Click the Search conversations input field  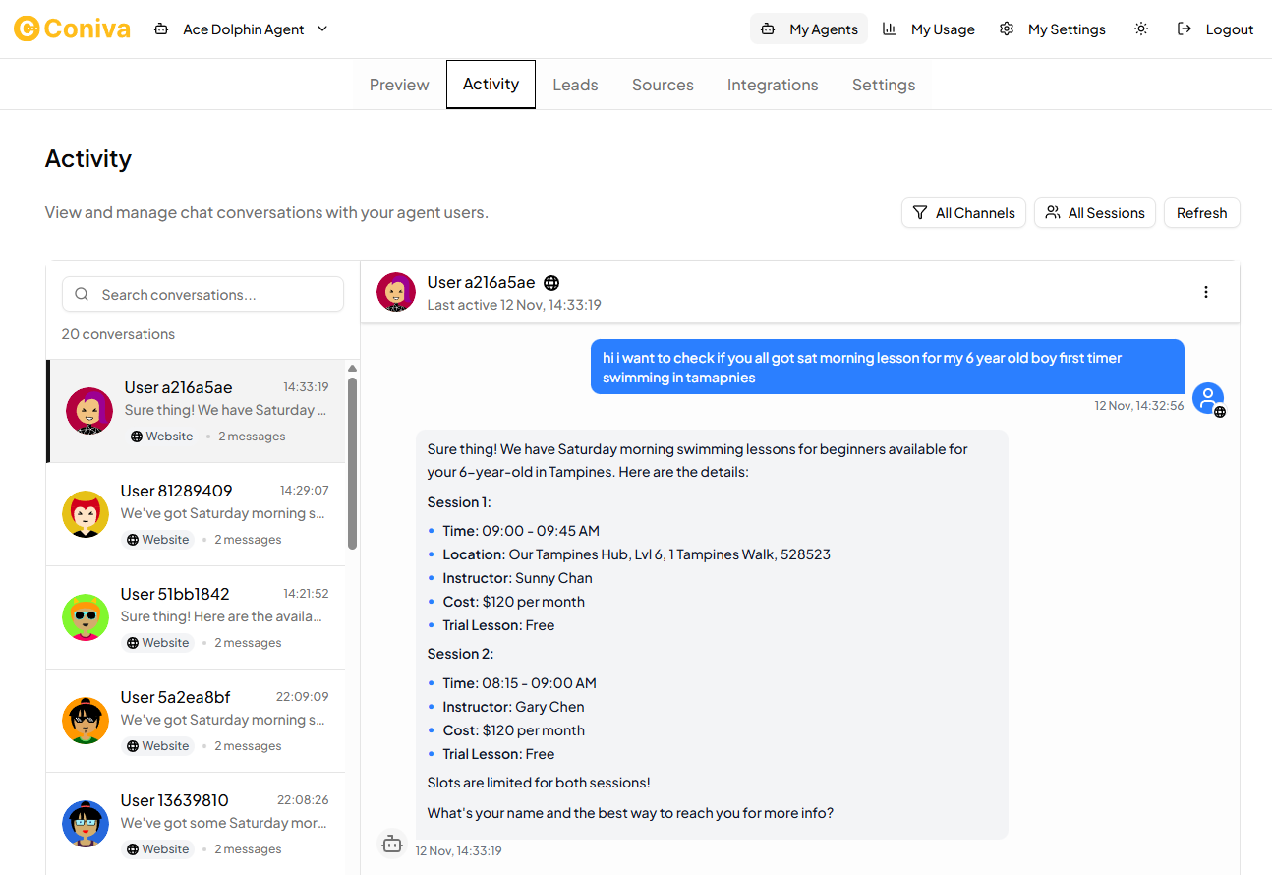202,293
